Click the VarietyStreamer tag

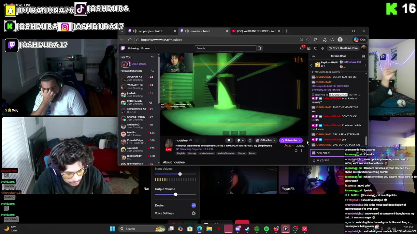226,153
